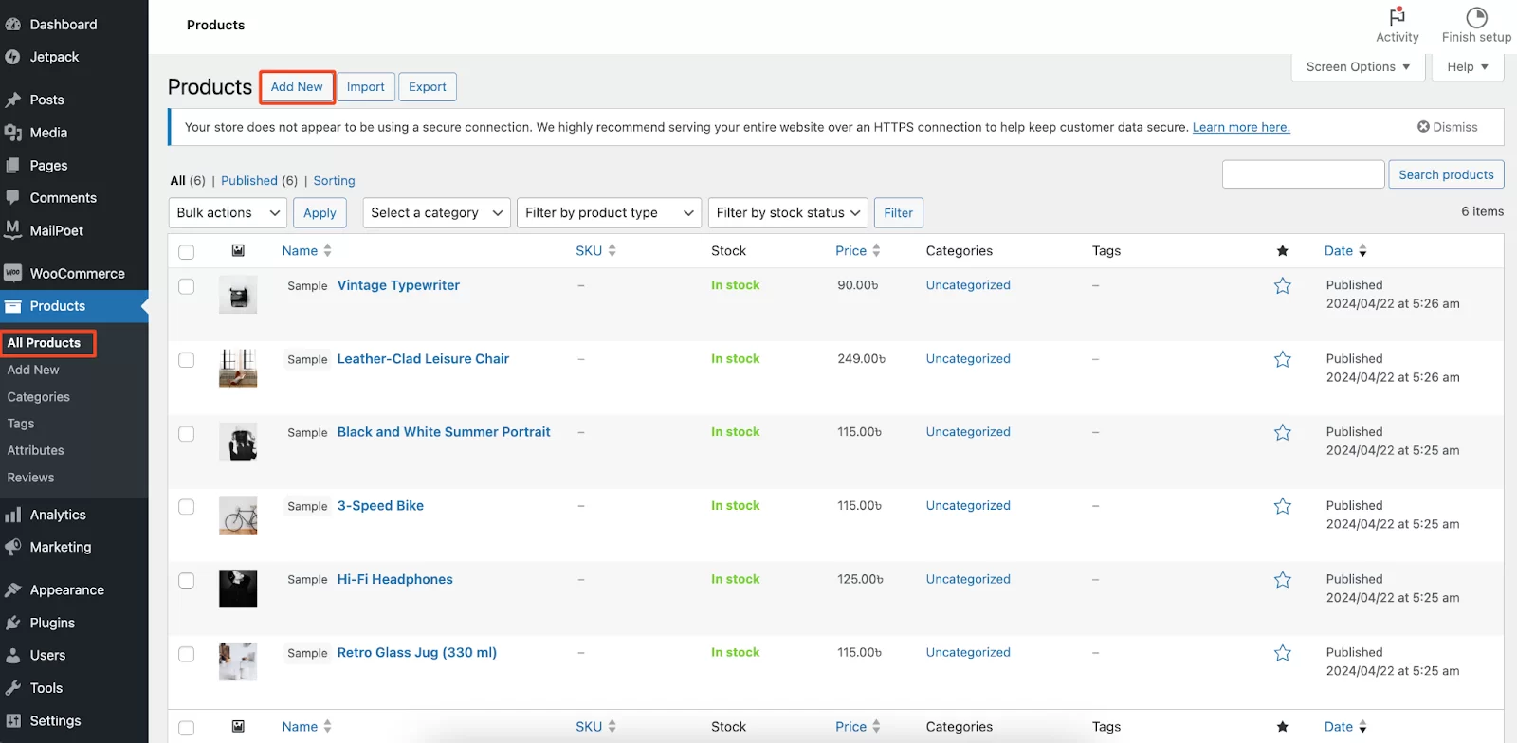Dismiss the HTTPS connection notice

(x=1447, y=127)
